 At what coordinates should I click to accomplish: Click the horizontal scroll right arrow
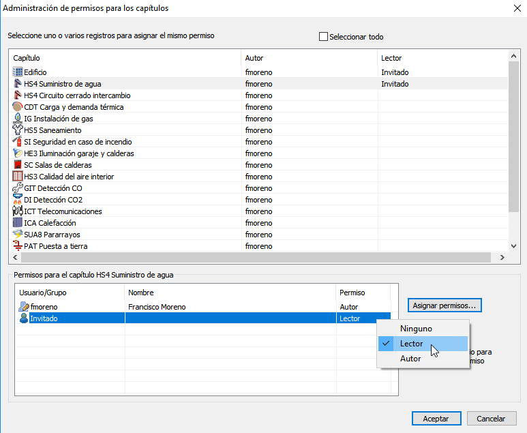point(502,257)
